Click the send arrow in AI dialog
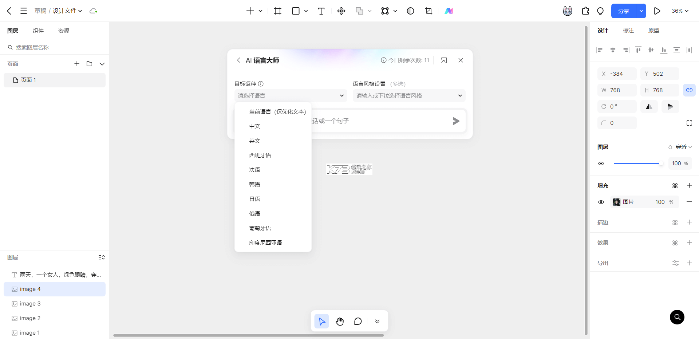This screenshot has height=339, width=699. (x=456, y=121)
